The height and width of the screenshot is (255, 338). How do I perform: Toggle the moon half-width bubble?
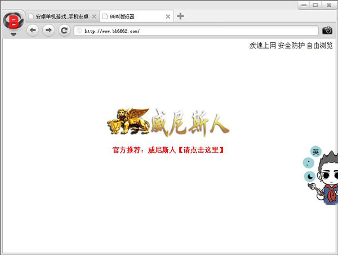coord(310,177)
